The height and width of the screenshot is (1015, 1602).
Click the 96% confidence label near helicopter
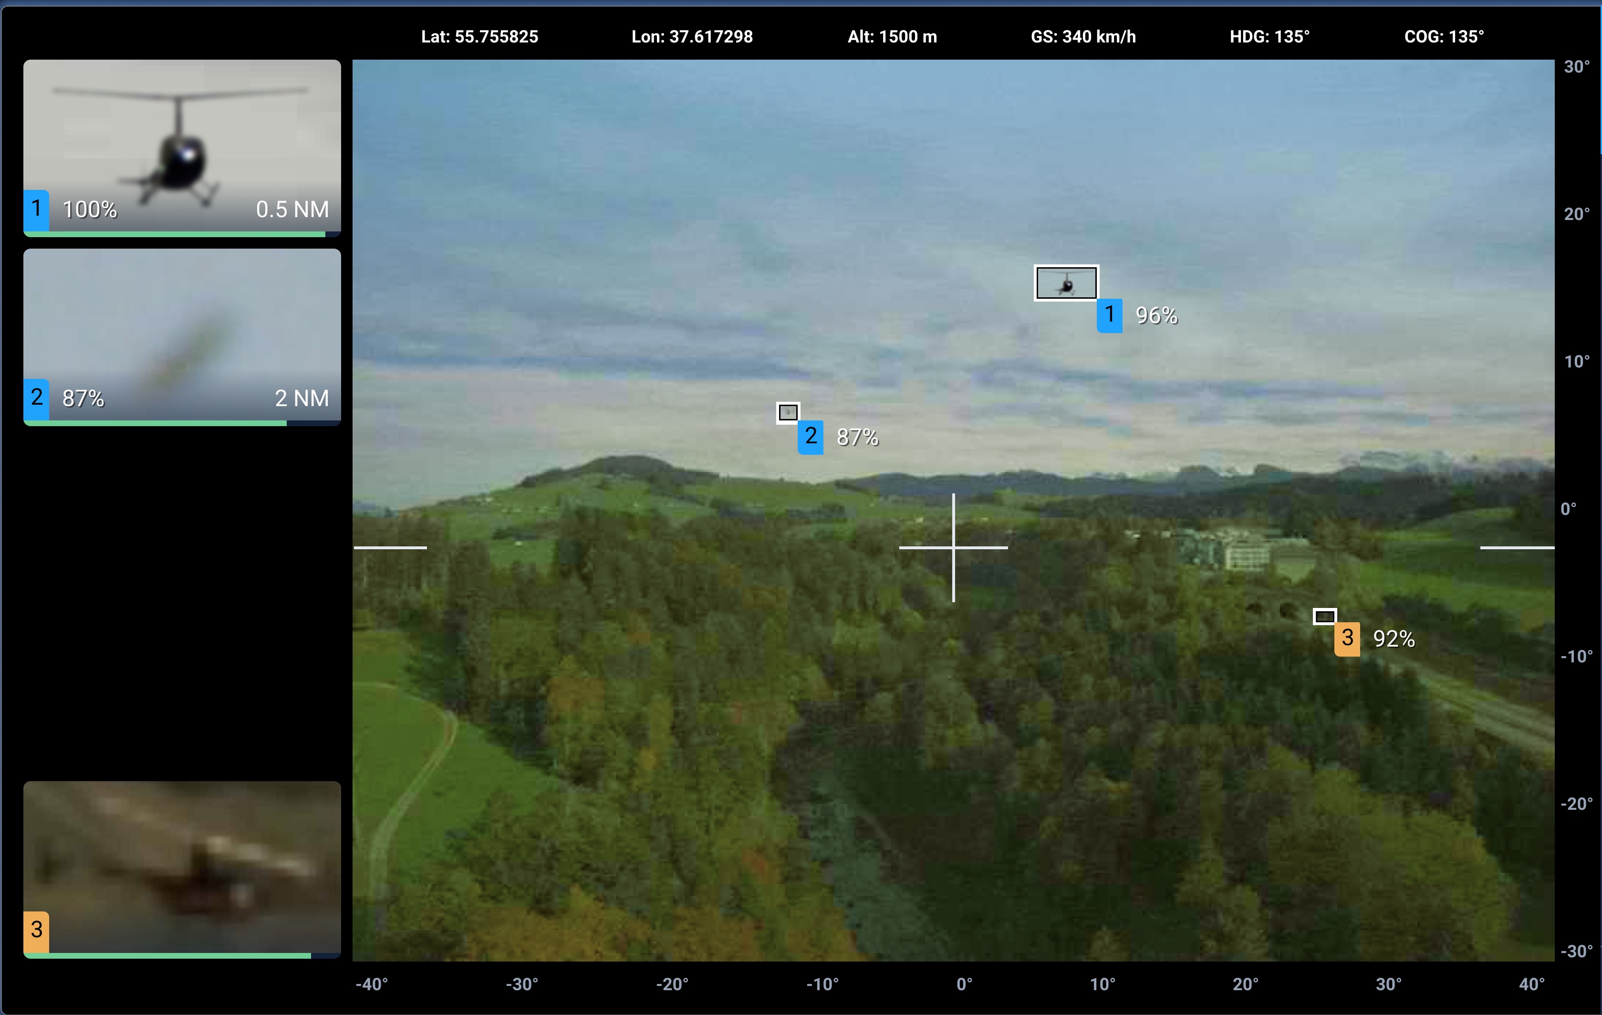(x=1156, y=315)
